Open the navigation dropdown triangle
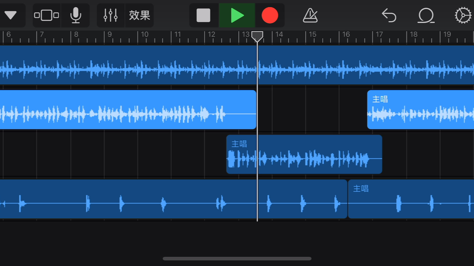The height and width of the screenshot is (266, 474). coord(11,15)
